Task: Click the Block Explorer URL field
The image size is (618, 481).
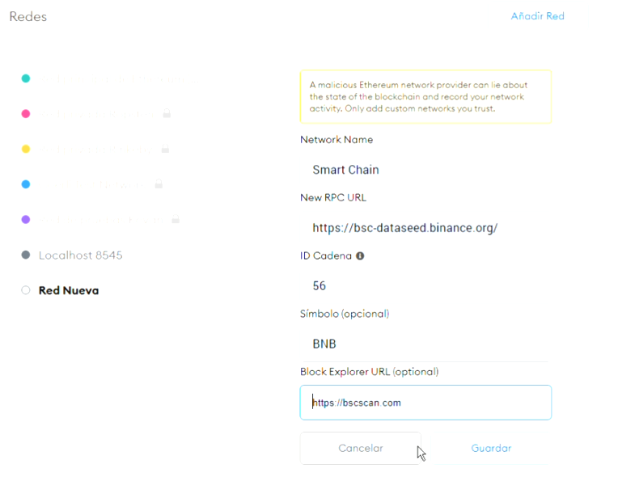Action: coord(425,403)
